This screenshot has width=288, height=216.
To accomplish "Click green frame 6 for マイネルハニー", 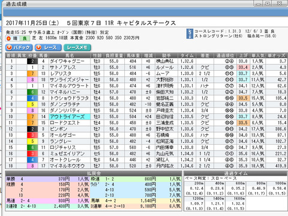I will [32, 92].
